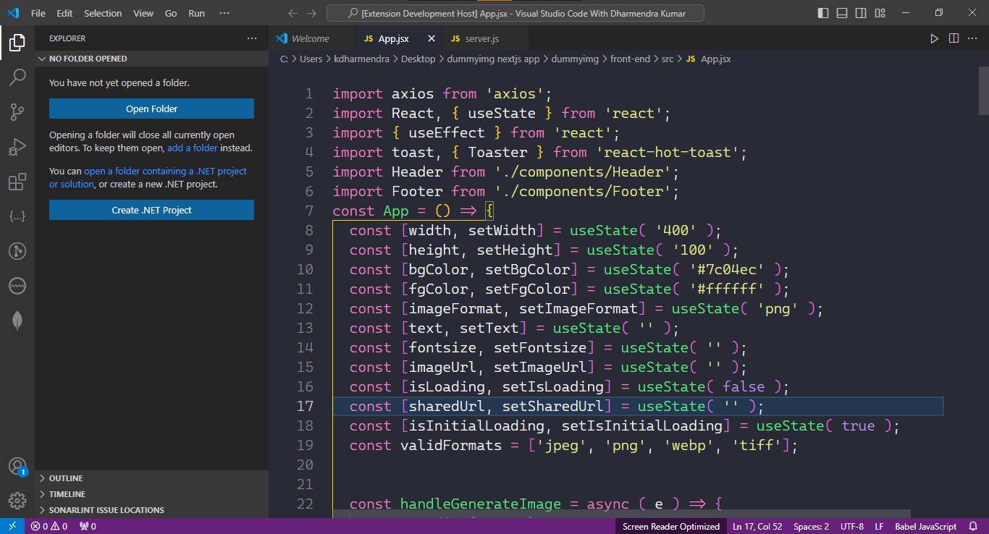Click the VS Code logo in title bar
This screenshot has height=534, width=989.
click(x=13, y=13)
